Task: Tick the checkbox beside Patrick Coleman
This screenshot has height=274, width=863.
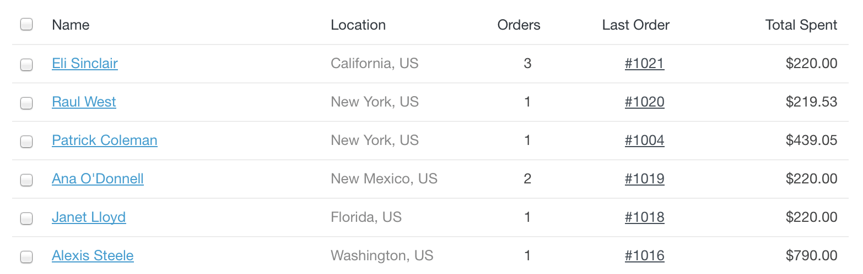Action: [x=26, y=142]
